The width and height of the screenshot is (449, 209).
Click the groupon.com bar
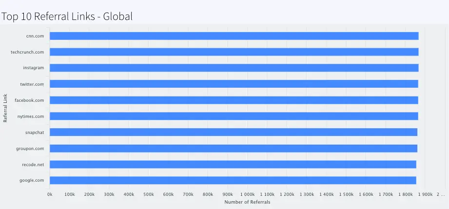click(234, 148)
